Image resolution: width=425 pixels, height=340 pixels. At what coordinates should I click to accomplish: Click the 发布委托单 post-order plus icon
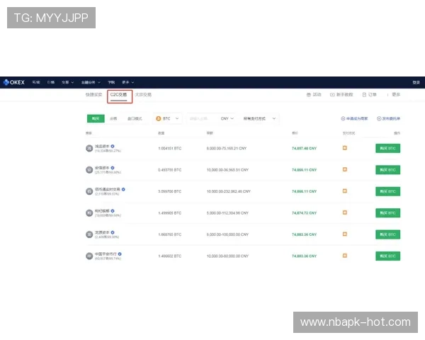(x=379, y=118)
